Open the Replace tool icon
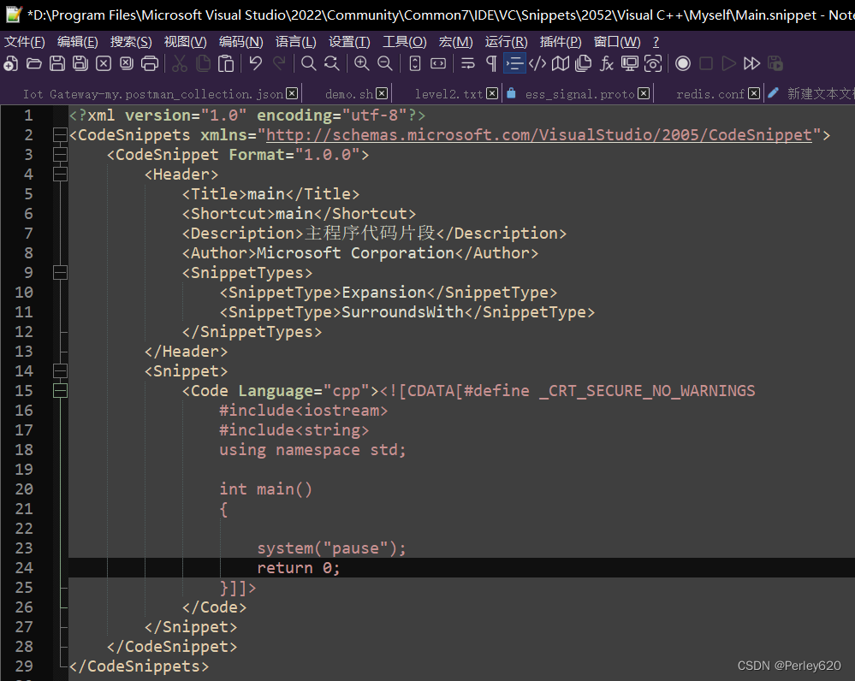The width and height of the screenshot is (855, 681). [331, 64]
